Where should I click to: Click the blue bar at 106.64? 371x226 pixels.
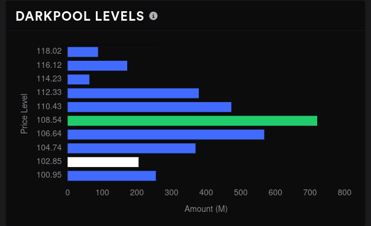pos(166,135)
